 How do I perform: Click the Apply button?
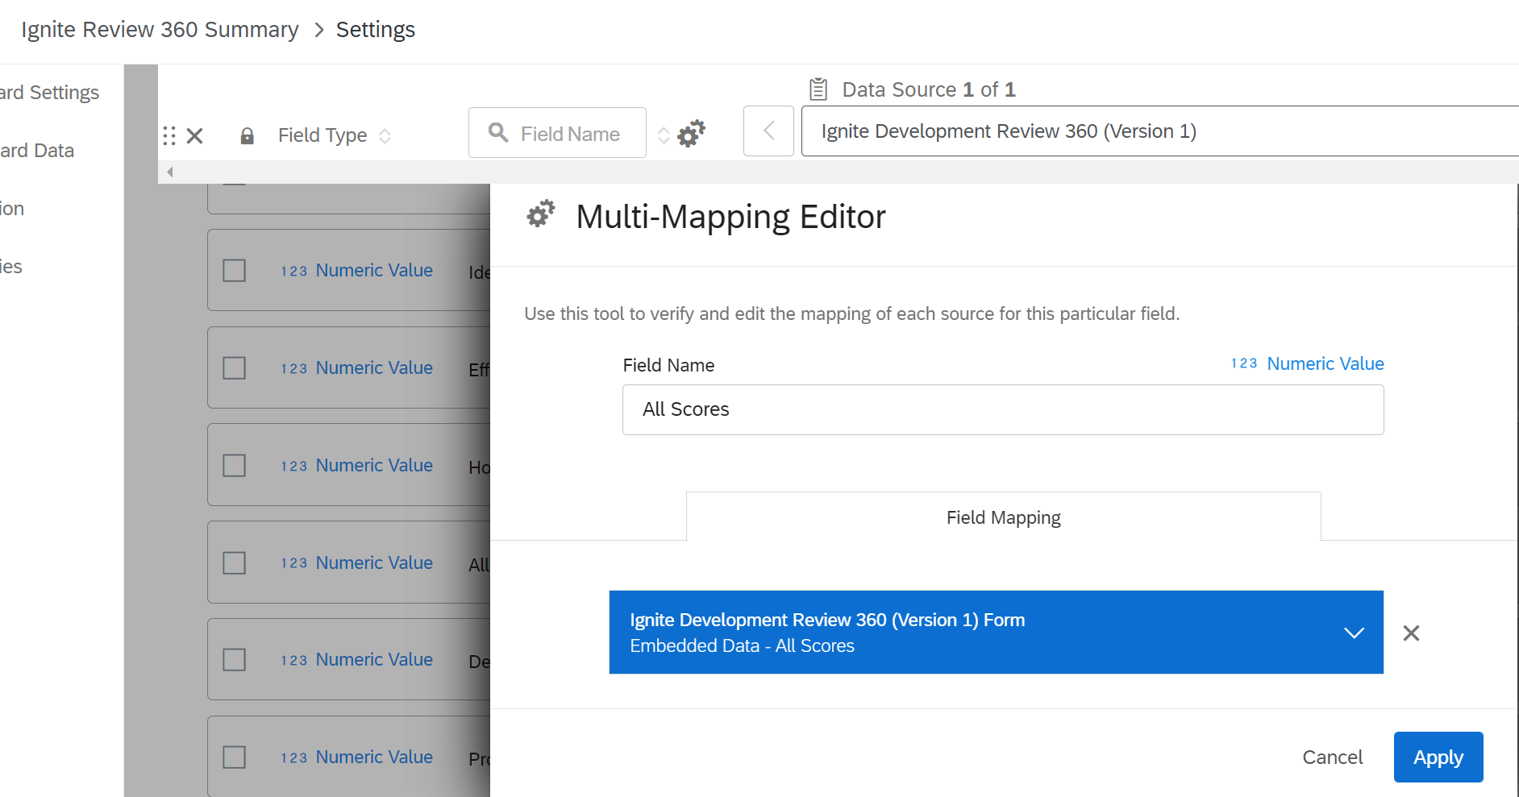point(1438,757)
